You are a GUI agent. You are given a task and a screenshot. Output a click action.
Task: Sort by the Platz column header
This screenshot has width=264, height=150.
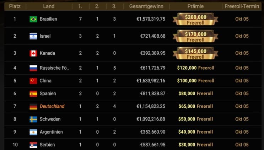[x=15, y=6]
